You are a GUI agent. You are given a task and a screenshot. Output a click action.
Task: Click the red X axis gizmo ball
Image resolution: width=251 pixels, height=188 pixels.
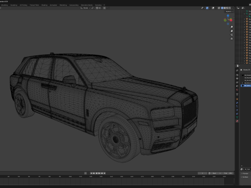pyautogui.click(x=231, y=20)
